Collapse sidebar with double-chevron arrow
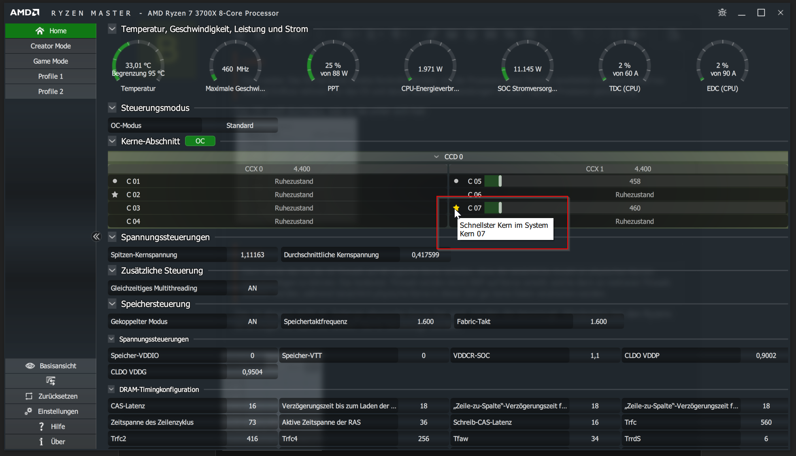Screen dimensions: 796x456 [96, 237]
